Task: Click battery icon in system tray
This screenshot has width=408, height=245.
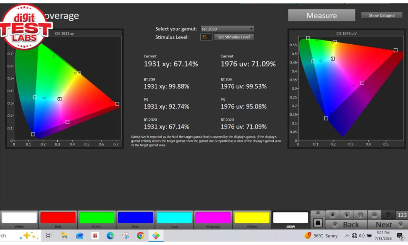Action: (369, 235)
